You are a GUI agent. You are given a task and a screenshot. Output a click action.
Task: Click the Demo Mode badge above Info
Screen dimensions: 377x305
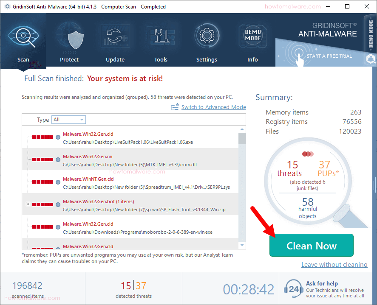(252, 36)
